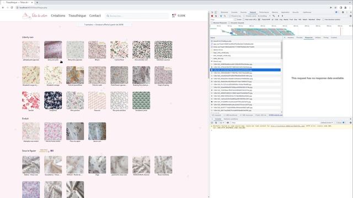Filter requests by Img type
This screenshot has height=198, width=353.
coord(281,20)
